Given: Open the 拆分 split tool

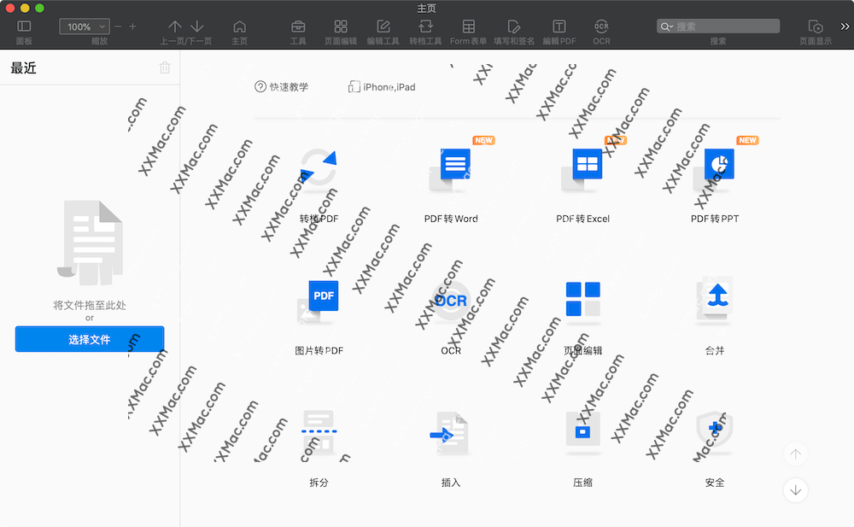Looking at the screenshot, I should click(319, 433).
